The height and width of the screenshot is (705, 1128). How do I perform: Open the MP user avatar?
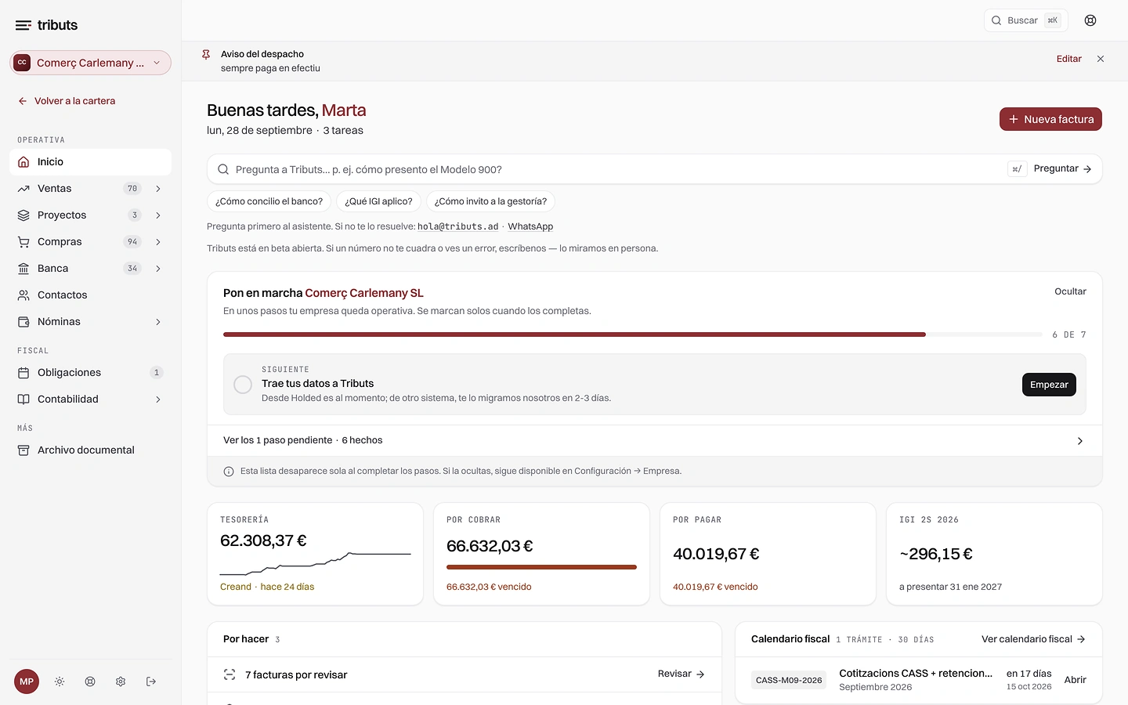point(27,681)
